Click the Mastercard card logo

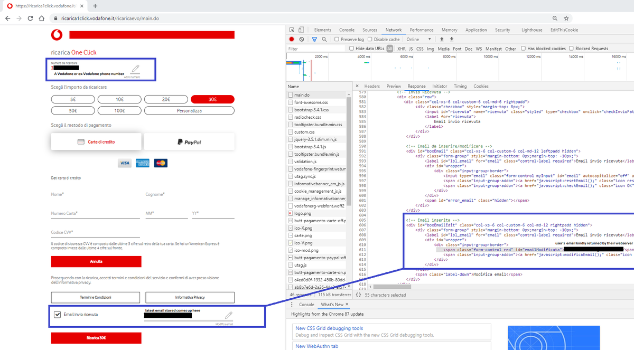click(x=161, y=164)
